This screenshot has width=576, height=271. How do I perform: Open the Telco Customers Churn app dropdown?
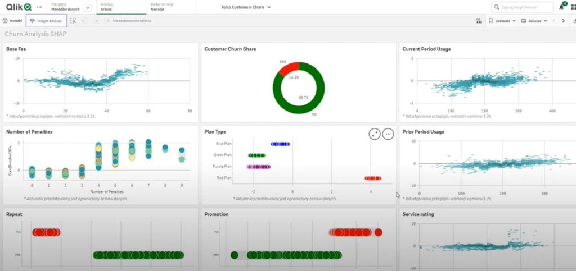(246, 7)
